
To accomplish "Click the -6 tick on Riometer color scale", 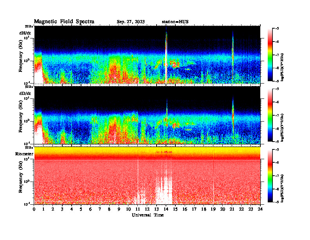I will 278,163.
